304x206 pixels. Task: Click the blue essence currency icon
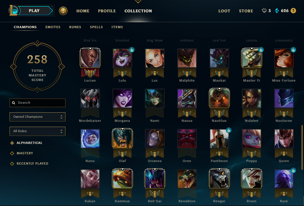pyautogui.click(x=277, y=11)
